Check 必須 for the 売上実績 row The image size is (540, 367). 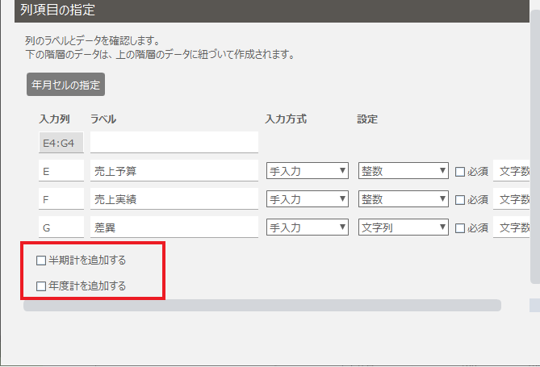460,199
